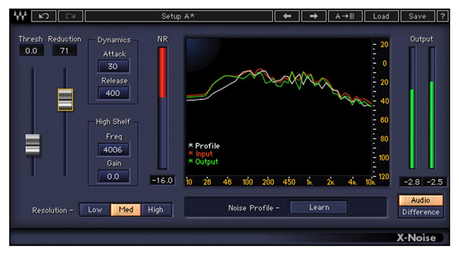Set Resolution to Med
This screenshot has width=459, height=257.
click(126, 210)
